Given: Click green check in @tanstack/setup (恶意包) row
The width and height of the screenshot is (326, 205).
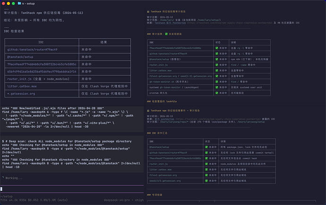Looking at the screenshot, I should click(x=217, y=59).
